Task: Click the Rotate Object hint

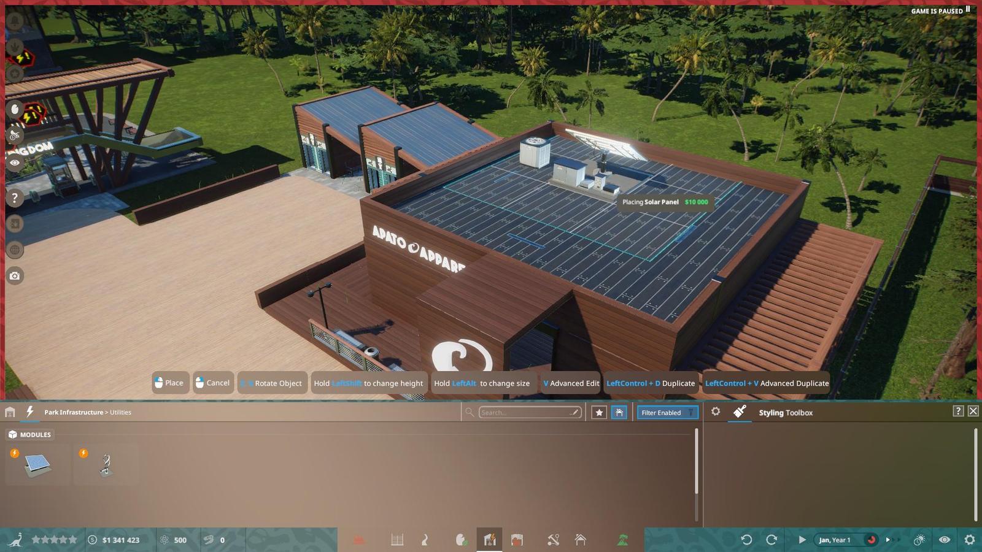Action: point(272,383)
